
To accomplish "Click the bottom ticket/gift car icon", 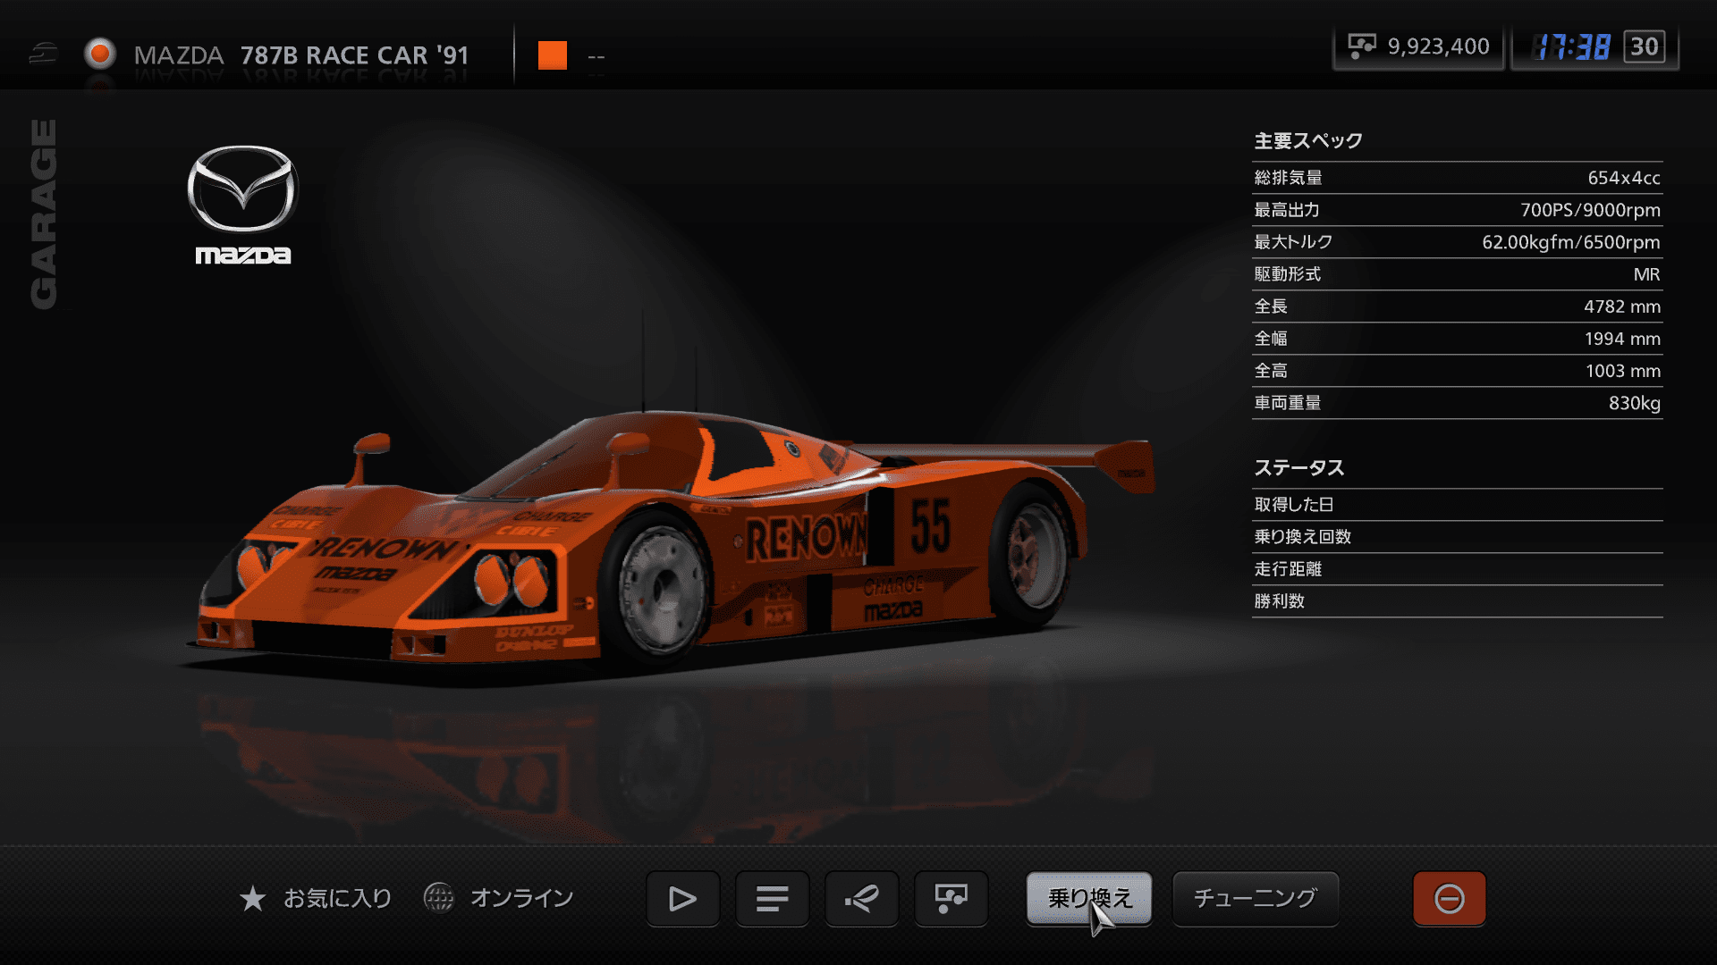I will (x=951, y=898).
